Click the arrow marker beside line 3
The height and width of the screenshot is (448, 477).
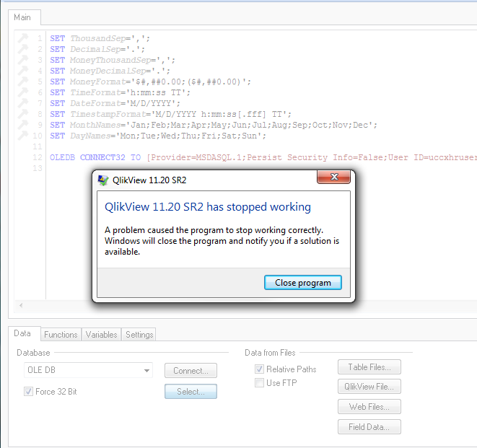click(23, 59)
